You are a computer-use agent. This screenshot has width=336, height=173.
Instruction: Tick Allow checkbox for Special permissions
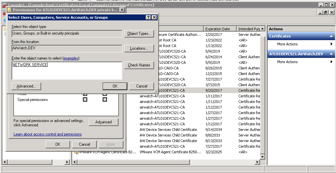click(x=85, y=100)
